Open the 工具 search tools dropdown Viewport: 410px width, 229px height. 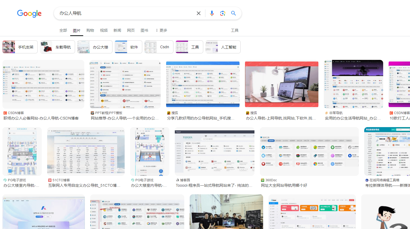(x=234, y=30)
